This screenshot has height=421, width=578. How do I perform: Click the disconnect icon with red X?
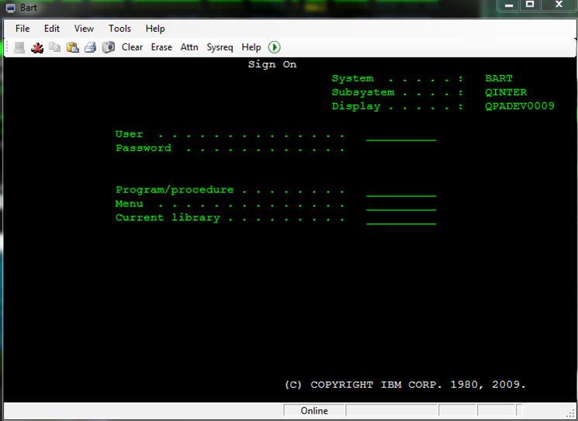(37, 47)
